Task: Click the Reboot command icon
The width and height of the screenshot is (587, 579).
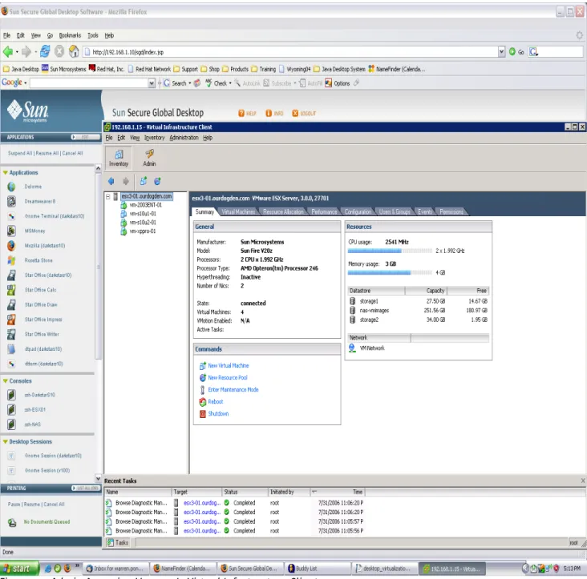Action: tap(203, 402)
